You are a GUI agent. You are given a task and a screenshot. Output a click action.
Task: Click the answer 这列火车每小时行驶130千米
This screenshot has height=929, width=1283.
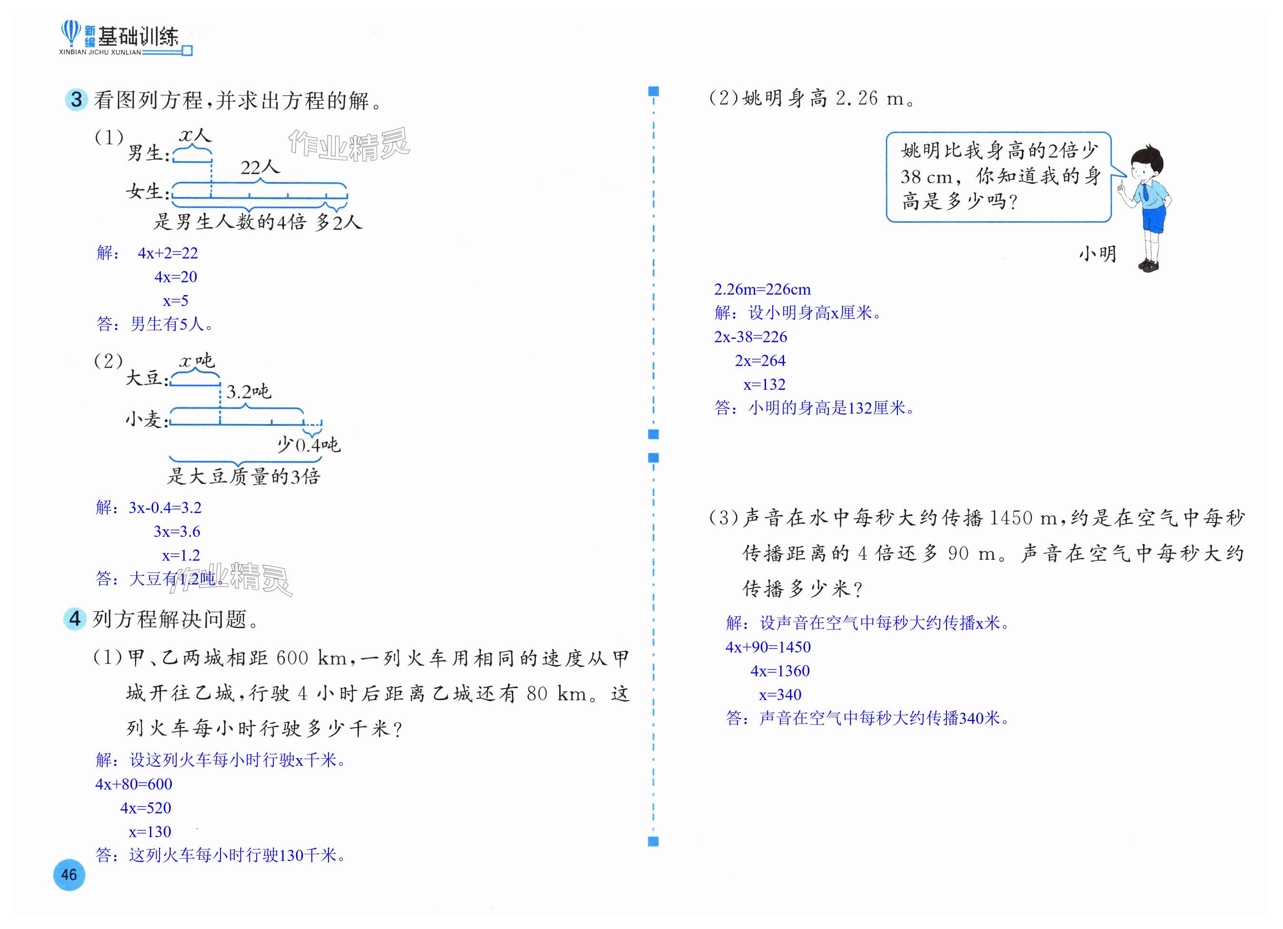(238, 855)
